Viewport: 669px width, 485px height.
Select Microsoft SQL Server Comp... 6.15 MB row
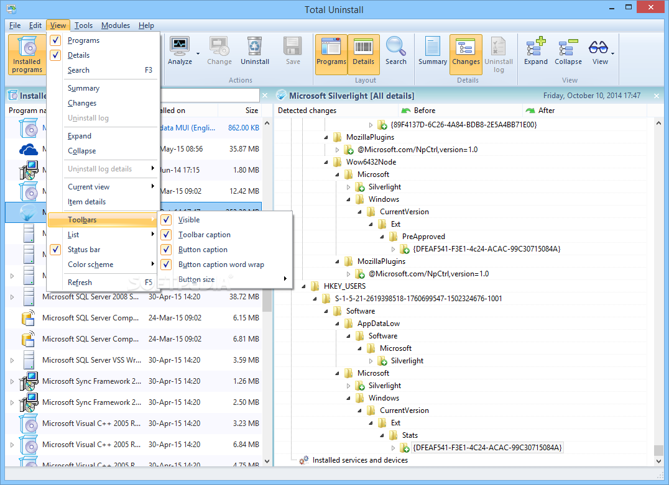[x=133, y=318]
